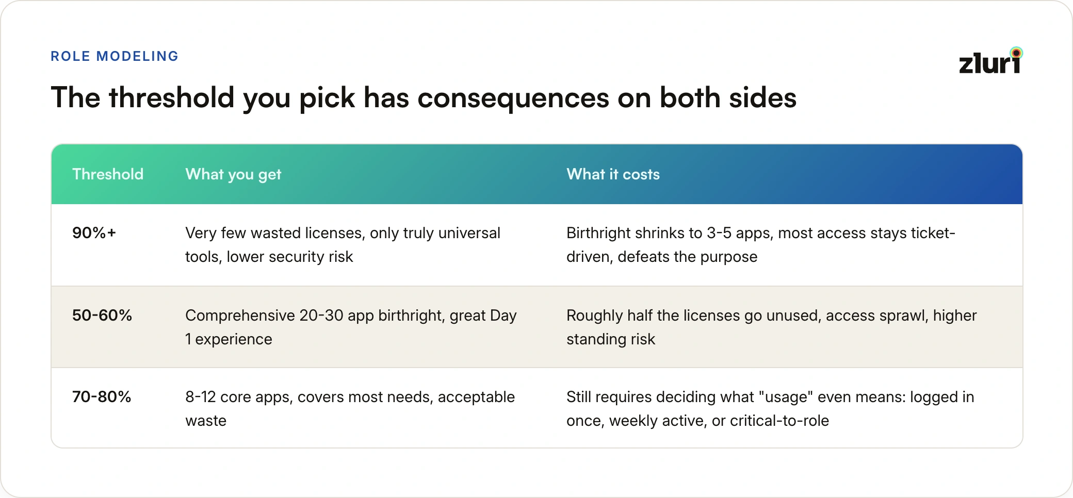Select the ROLE MODELING label
Viewport: 1073px width, 498px height.
pyautogui.click(x=115, y=56)
